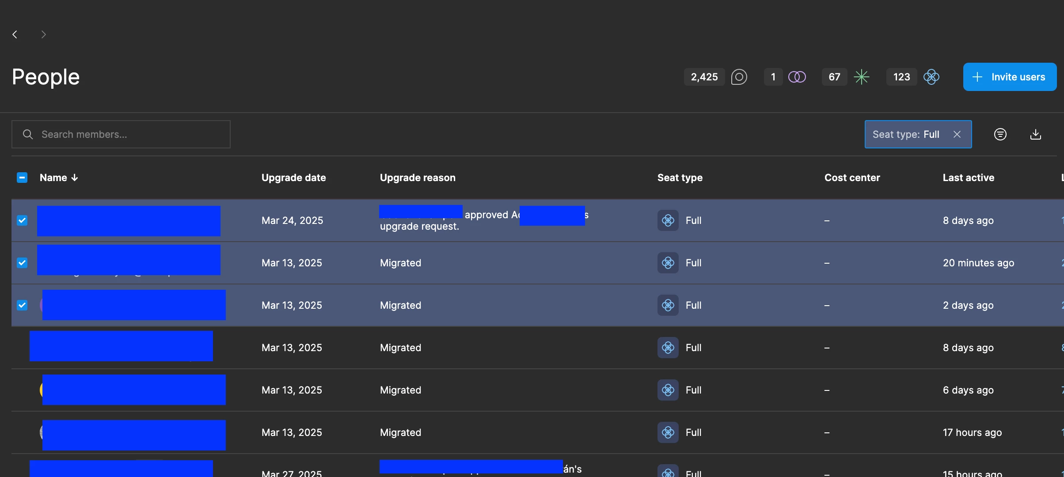Open the filter options icon
The width and height of the screenshot is (1064, 477).
pos(1000,134)
